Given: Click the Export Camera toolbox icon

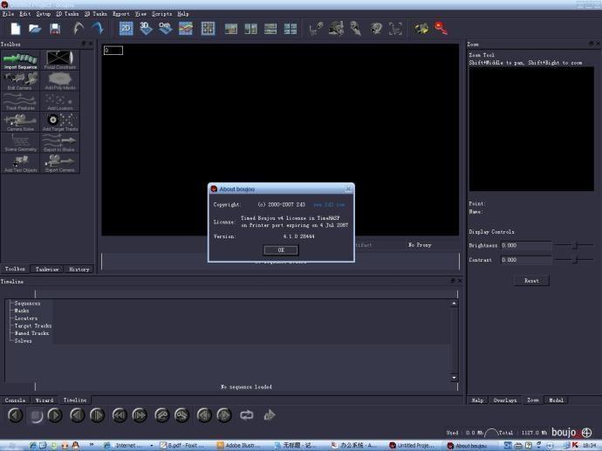Looking at the screenshot, I should tap(60, 162).
